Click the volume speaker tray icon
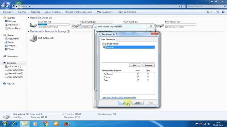This screenshot has width=227, height=127. (x=209, y=124)
